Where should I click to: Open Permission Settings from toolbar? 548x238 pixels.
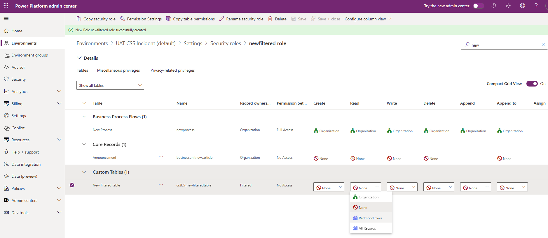[141, 19]
